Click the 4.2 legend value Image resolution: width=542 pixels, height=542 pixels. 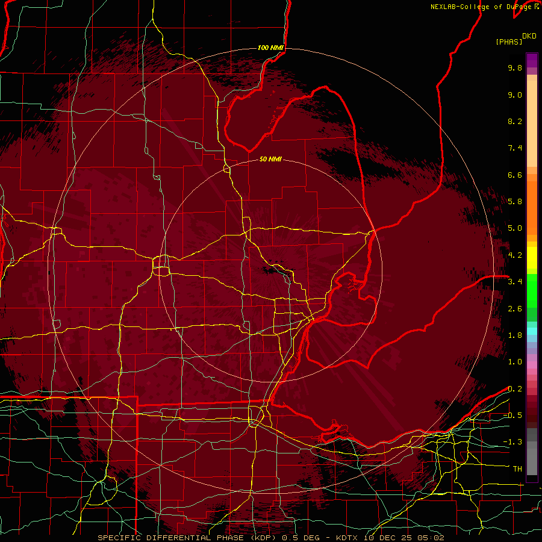point(515,255)
